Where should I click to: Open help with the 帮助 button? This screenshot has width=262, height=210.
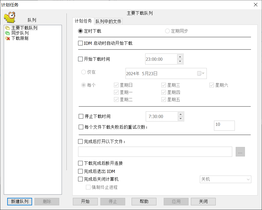144,202
